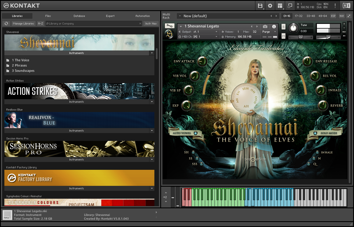The width and height of the screenshot is (354, 227).
Task: Adjust the Tune knob
Action: [293, 28]
